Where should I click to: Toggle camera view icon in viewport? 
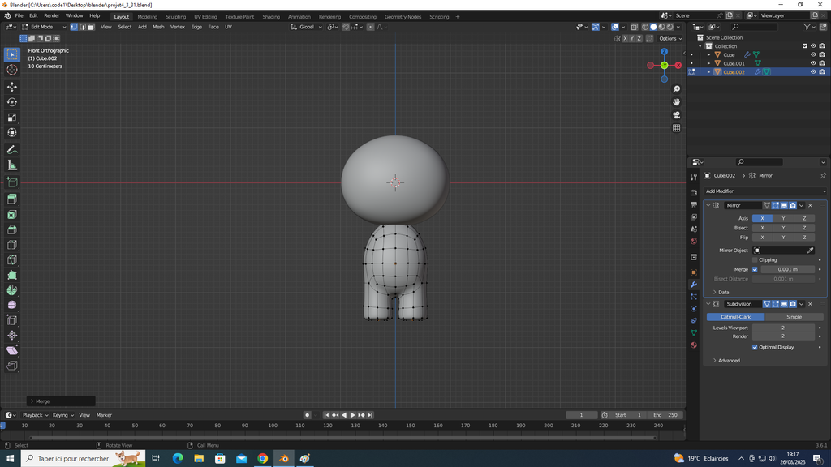coord(677,114)
